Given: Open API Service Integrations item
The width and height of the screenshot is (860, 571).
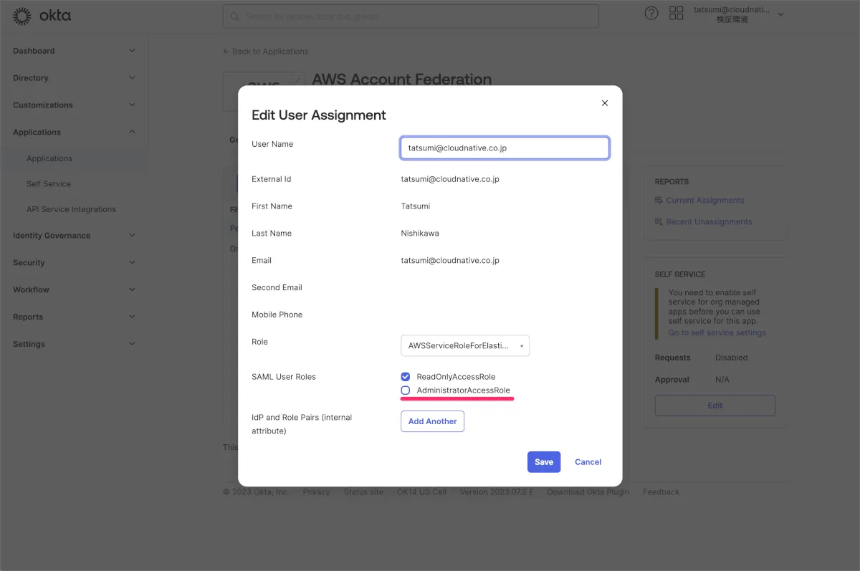Looking at the screenshot, I should point(71,209).
